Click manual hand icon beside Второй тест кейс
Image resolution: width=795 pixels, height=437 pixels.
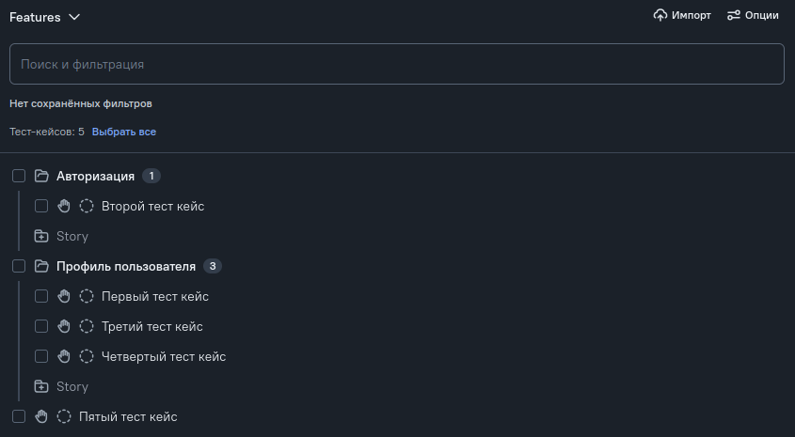pyautogui.click(x=64, y=206)
